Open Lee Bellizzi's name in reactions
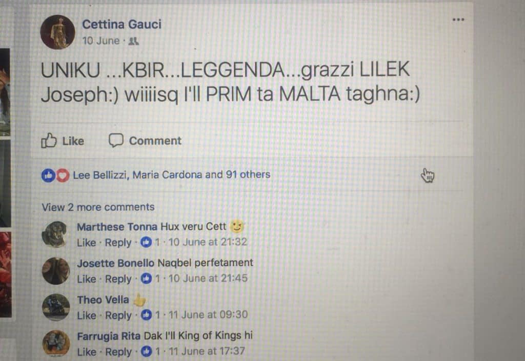This screenshot has height=361, width=525. click(x=100, y=175)
